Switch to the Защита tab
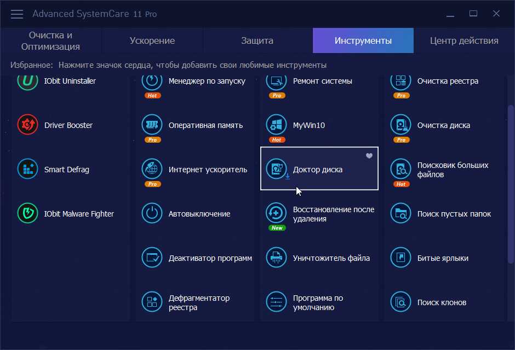The width and height of the screenshot is (515, 350). point(257,40)
